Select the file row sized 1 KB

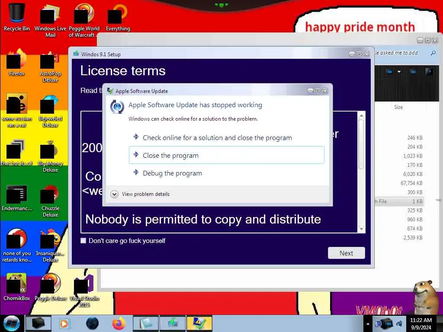[x=399, y=201]
